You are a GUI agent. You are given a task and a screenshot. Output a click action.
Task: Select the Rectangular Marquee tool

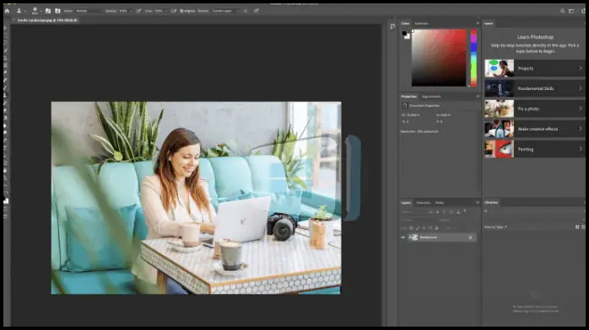coord(6,35)
